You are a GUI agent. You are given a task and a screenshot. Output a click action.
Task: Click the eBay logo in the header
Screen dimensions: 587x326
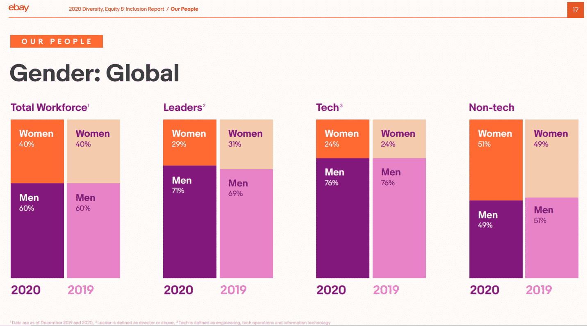(x=19, y=8)
